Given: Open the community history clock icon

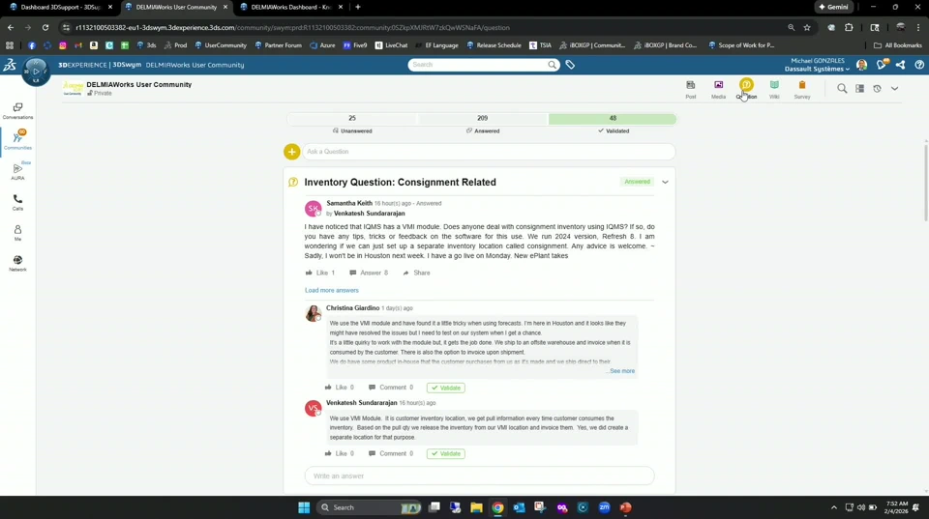Looking at the screenshot, I should pyautogui.click(x=878, y=89).
